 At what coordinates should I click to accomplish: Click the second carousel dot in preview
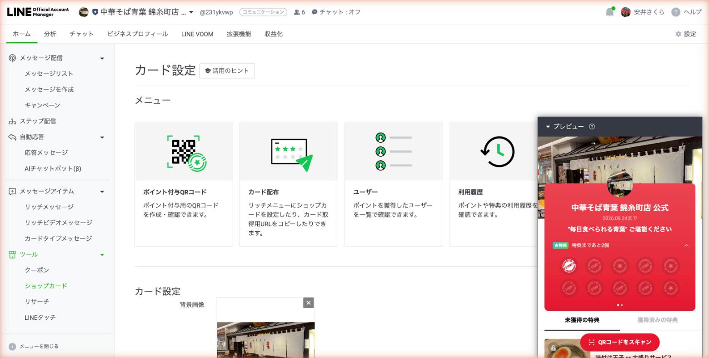[622, 305]
